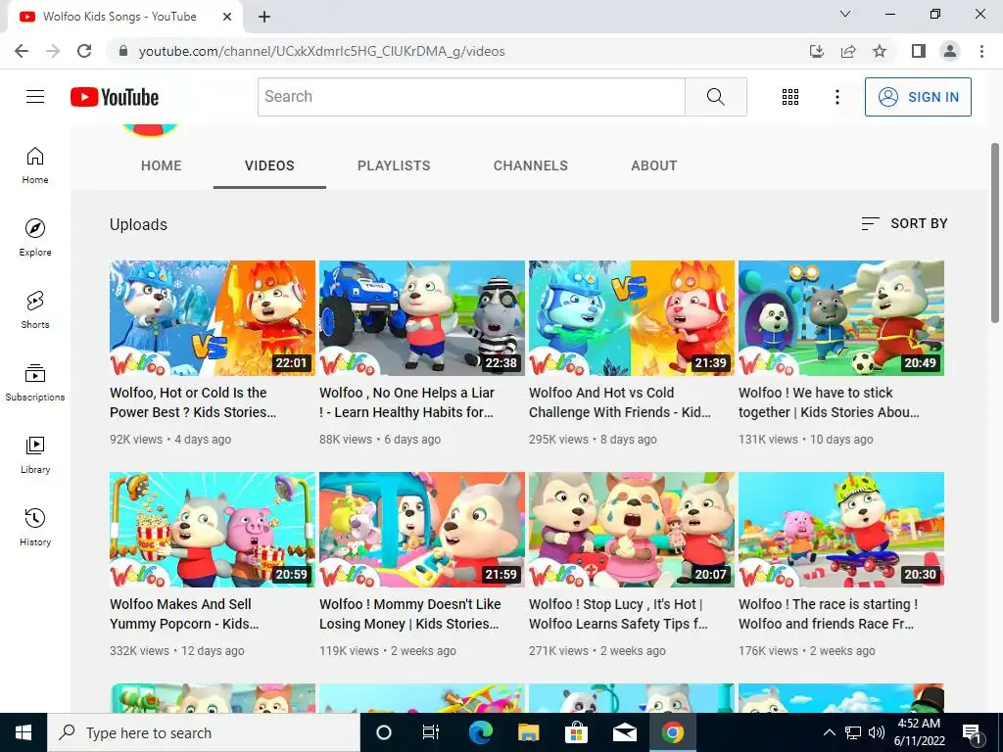Open Shorts in the sidebar
1003x752 pixels.
(x=35, y=310)
